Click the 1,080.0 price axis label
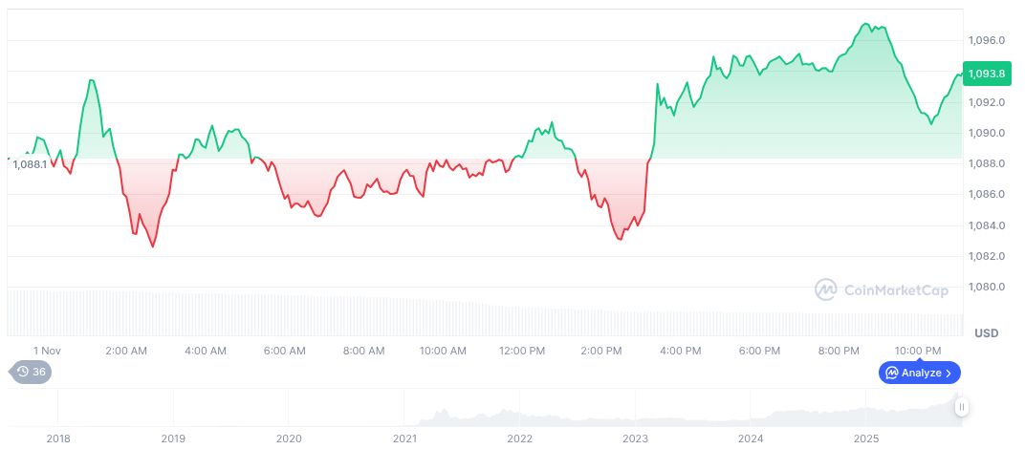This screenshot has height=449, width=1025. tap(986, 288)
